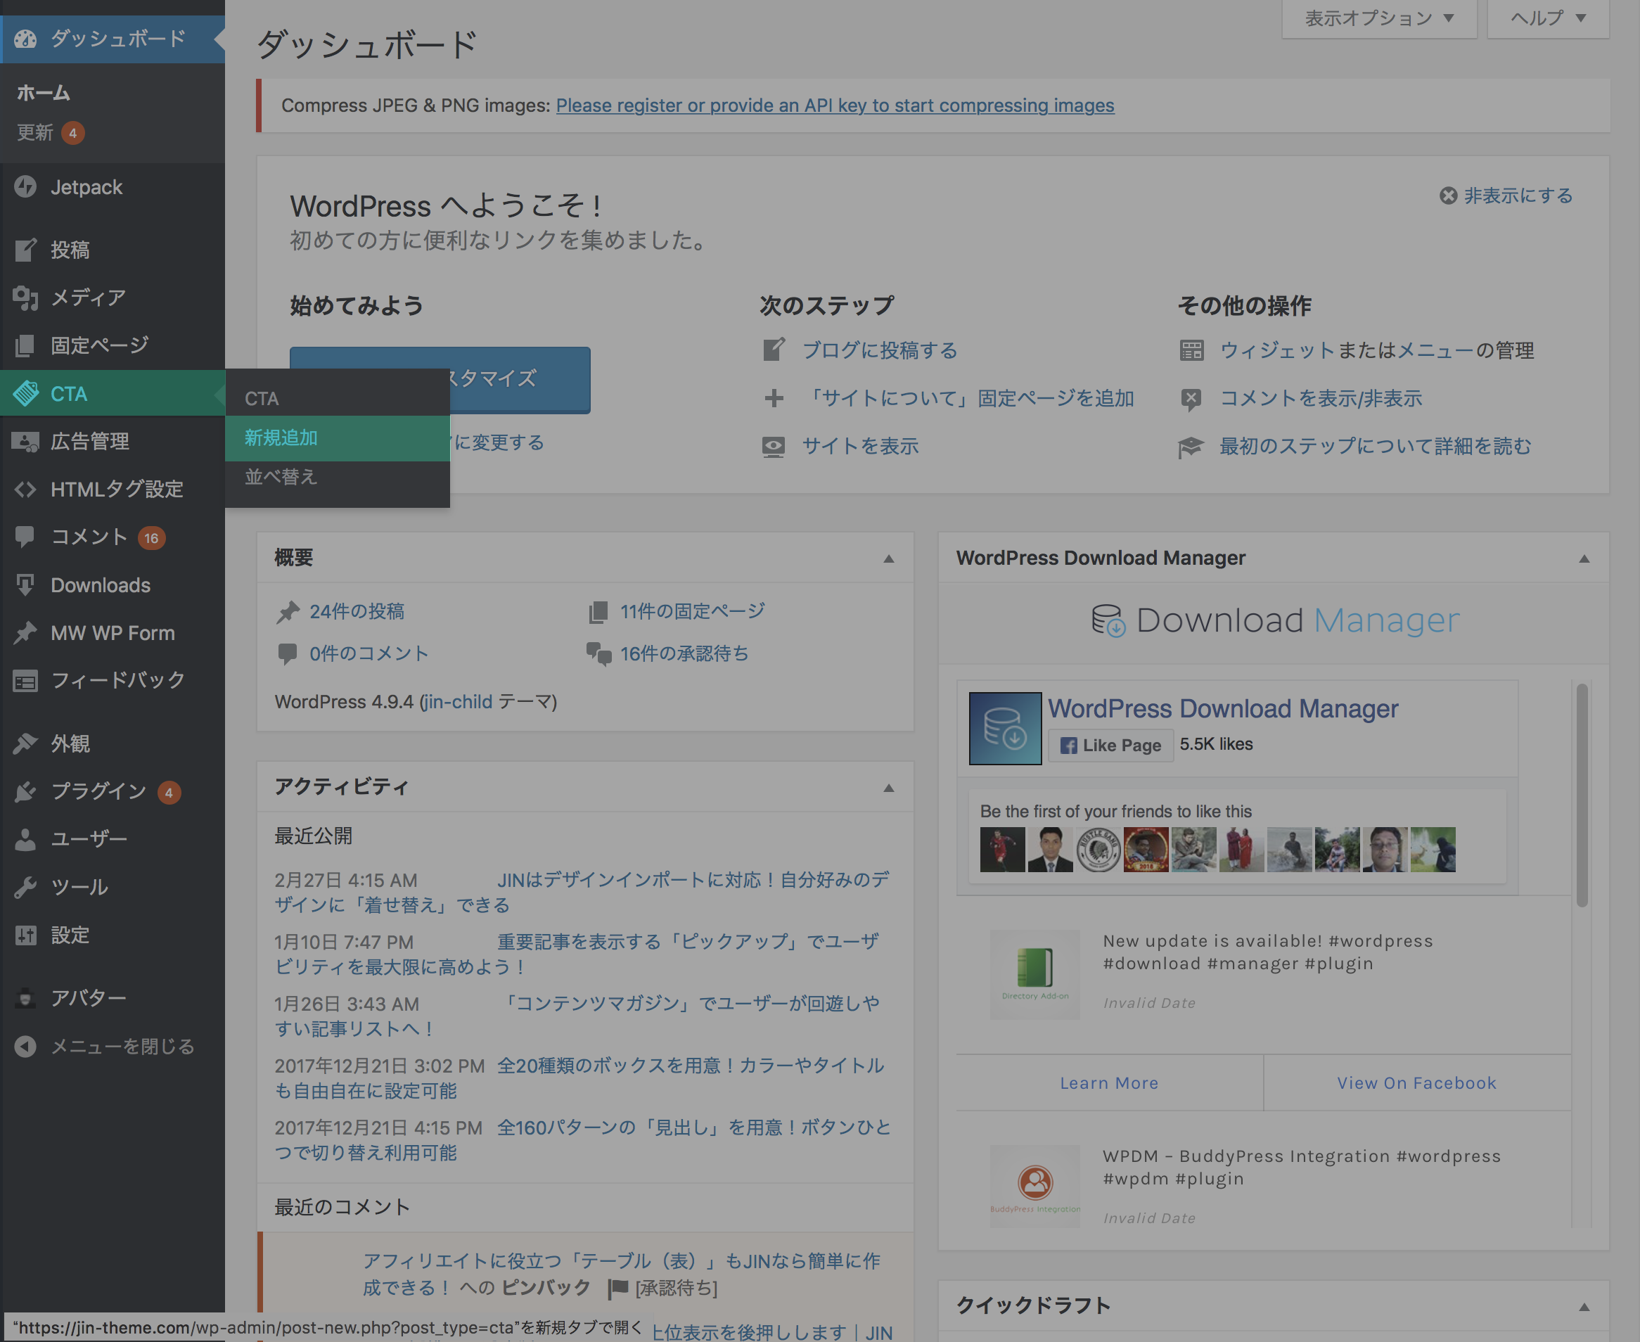1640x1342 pixels.
Task: Click the コメント speech bubble icon in sidebar
Action: (x=25, y=537)
